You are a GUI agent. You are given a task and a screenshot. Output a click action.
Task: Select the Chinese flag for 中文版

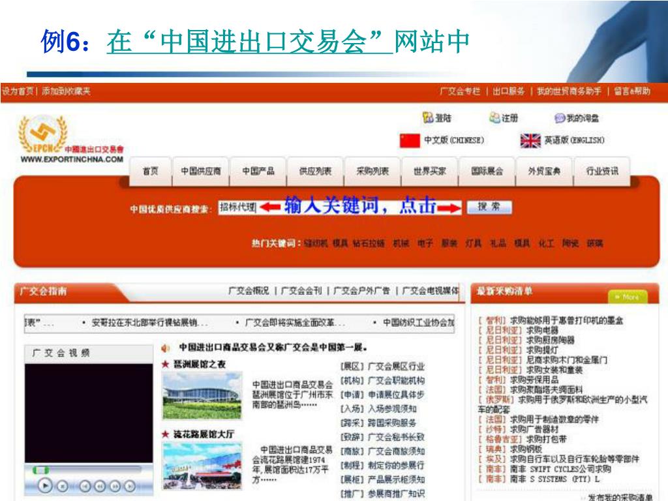pos(410,140)
